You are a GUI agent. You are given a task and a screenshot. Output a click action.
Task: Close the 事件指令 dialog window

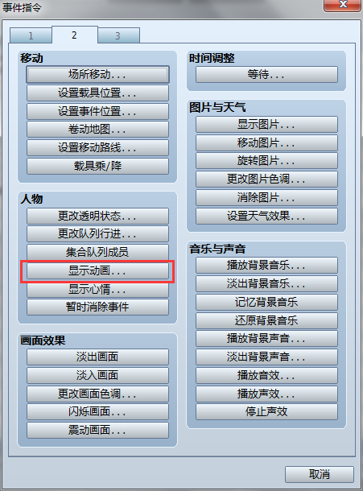pyautogui.click(x=342, y=5)
